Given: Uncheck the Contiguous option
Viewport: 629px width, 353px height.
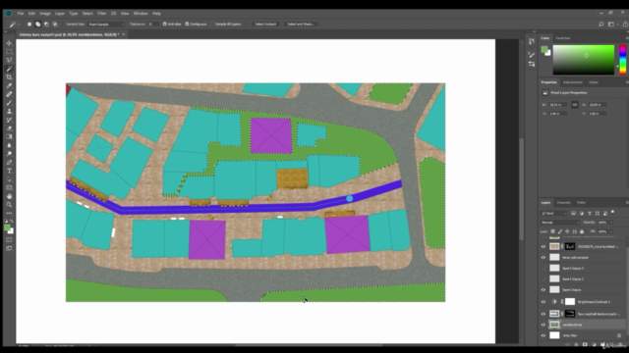Looking at the screenshot, I should 187,24.
